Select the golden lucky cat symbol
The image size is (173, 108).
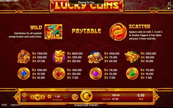(x=59, y=57)
